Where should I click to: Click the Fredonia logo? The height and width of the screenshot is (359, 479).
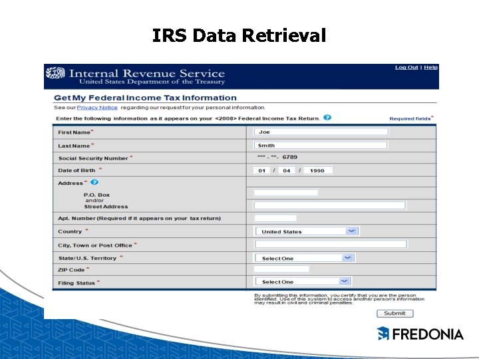point(420,334)
